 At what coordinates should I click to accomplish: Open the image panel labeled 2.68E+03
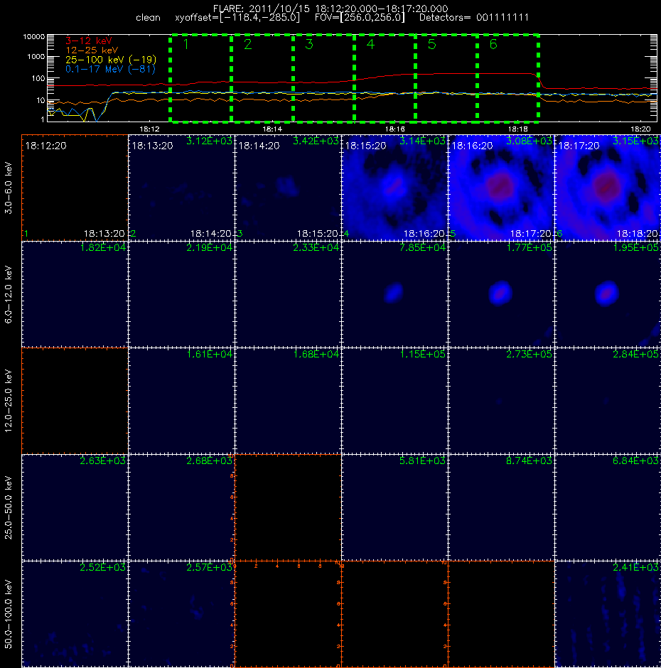(181, 507)
